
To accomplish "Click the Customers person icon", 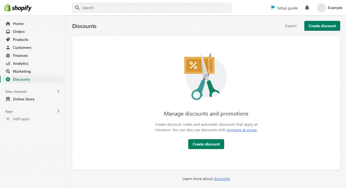I will coord(8,48).
